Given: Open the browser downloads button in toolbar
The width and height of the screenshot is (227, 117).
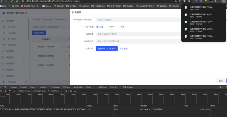Looking at the screenshot, I should pos(224,1).
